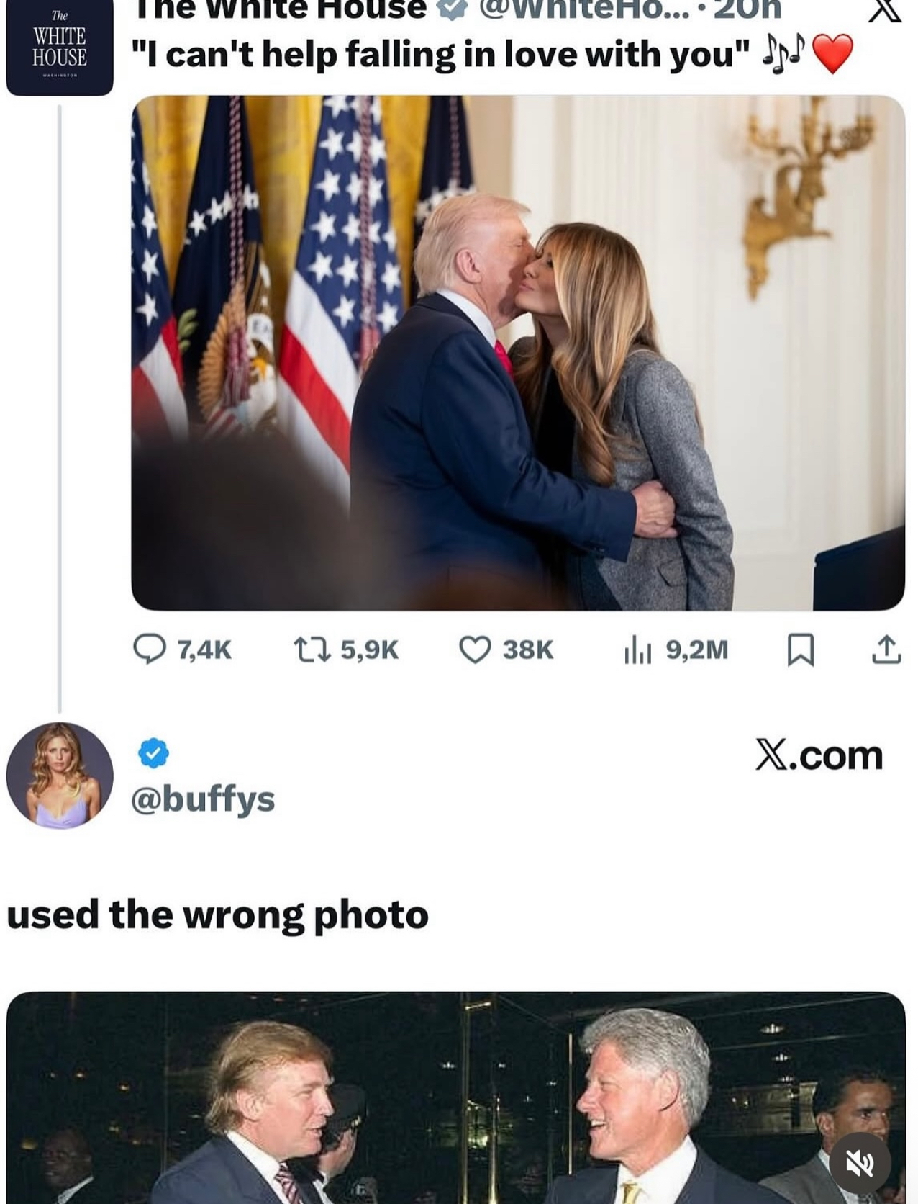View post analytics showing 9,2M views
Screen dimensions: 918x1204
tap(637, 649)
